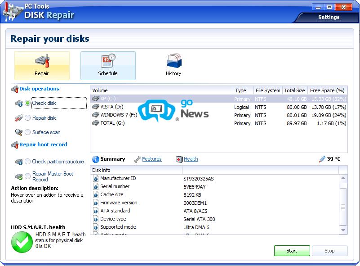Click the History folder icon
Screen dimensions: 360x266
[x=174, y=61]
